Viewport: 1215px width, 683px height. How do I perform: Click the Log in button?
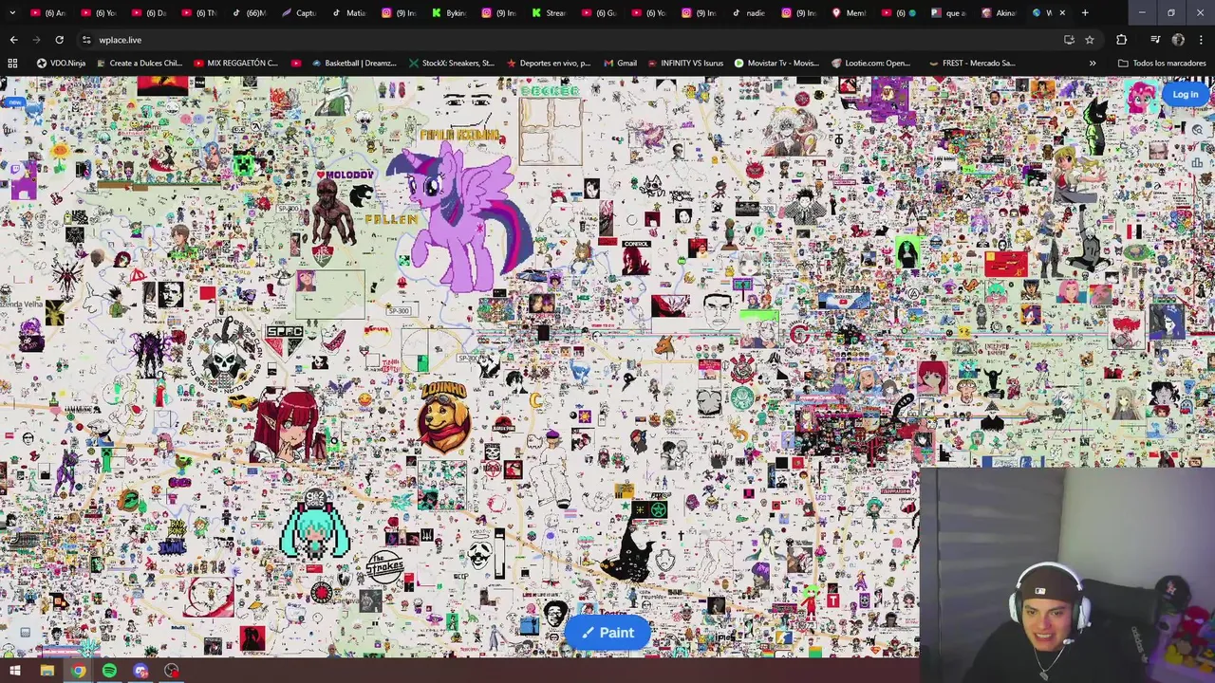pyautogui.click(x=1185, y=94)
